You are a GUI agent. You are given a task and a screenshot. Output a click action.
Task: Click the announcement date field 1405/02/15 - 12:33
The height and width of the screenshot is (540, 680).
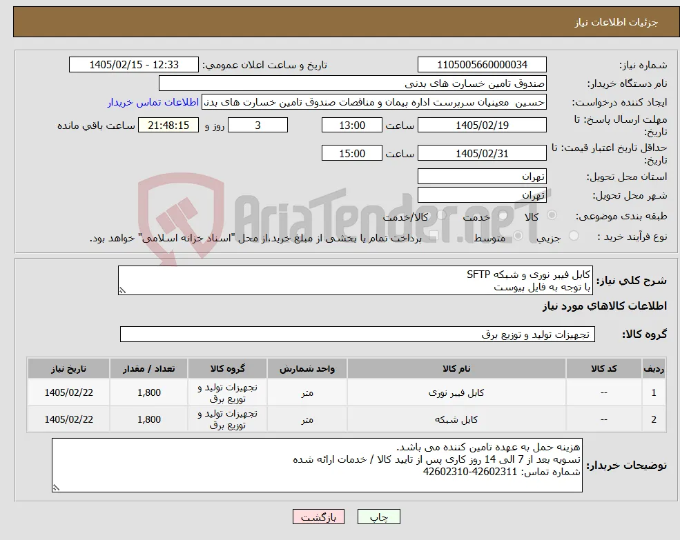tap(133, 65)
